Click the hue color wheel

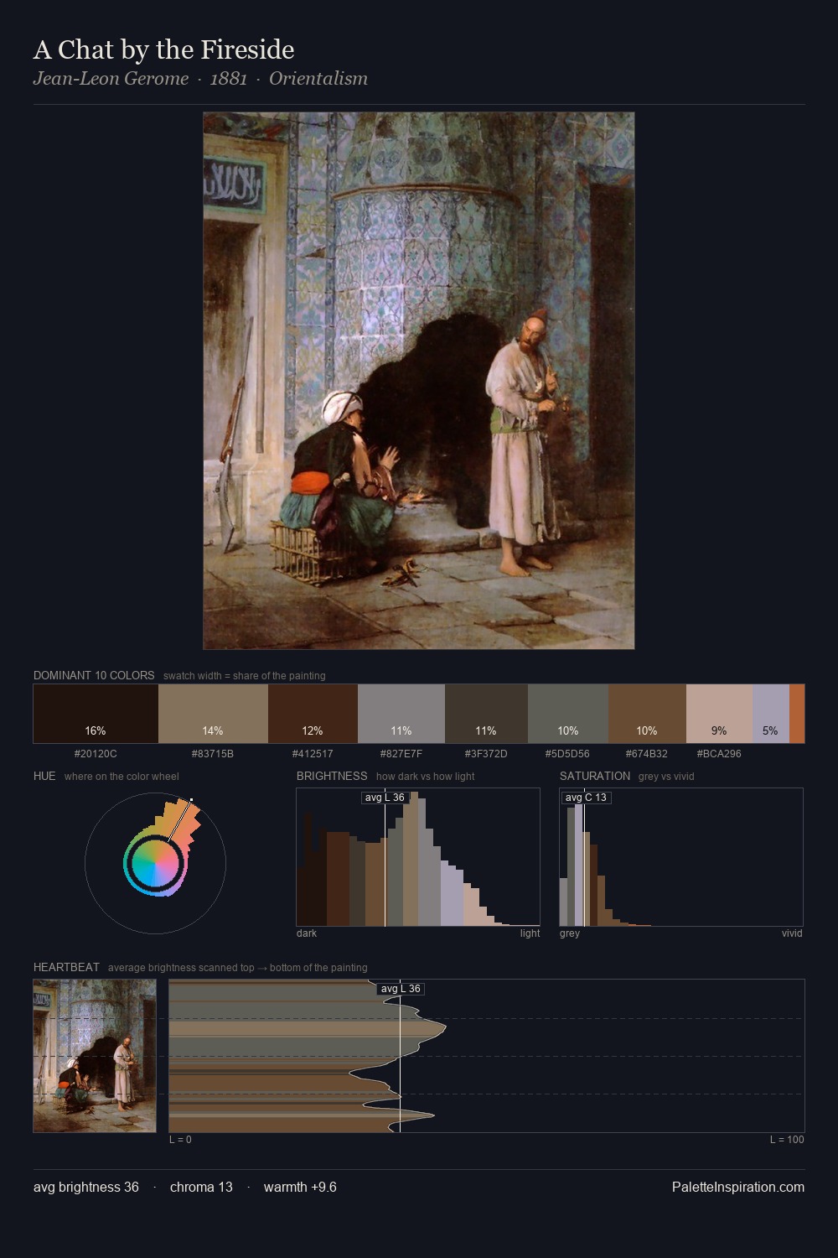click(155, 863)
